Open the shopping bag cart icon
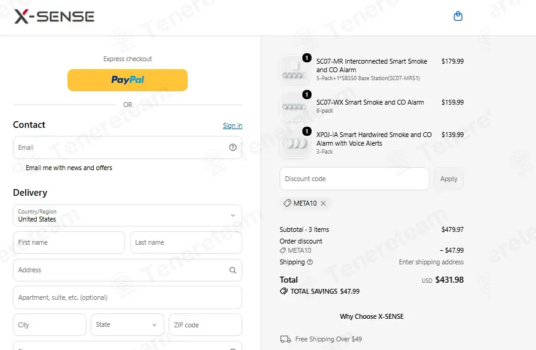The width and height of the screenshot is (536, 350). 458,16
